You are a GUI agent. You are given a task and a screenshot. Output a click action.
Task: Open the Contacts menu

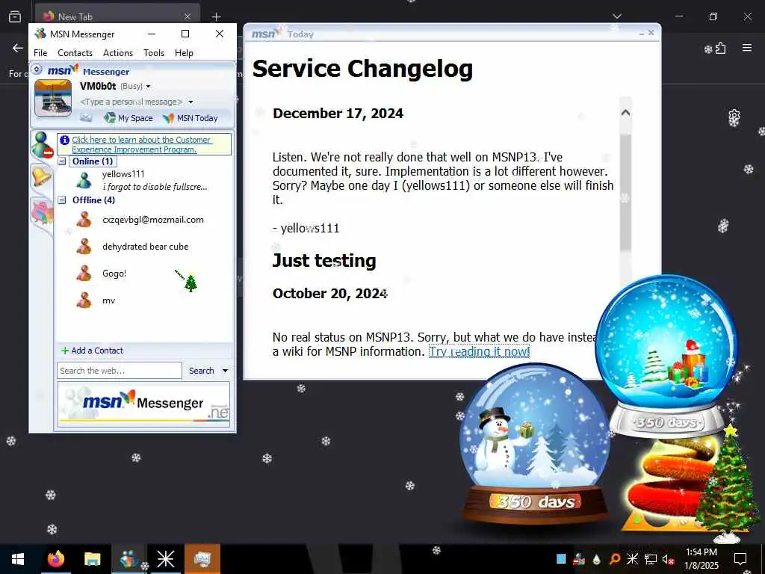coord(75,53)
